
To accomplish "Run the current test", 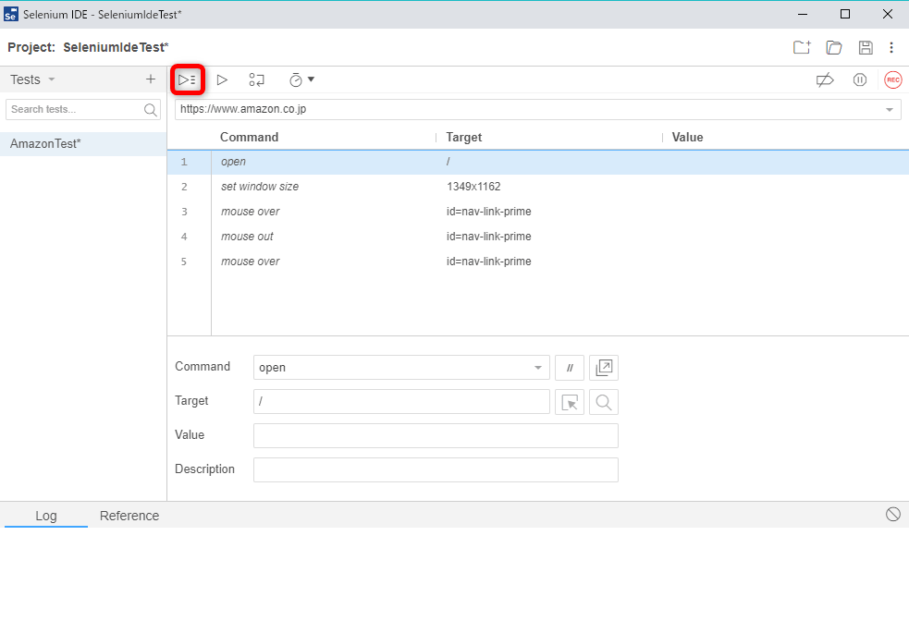I will tap(222, 79).
